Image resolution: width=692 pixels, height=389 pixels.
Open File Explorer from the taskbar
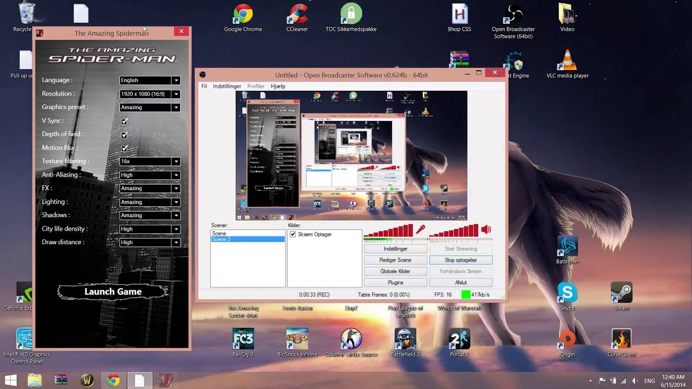point(35,380)
